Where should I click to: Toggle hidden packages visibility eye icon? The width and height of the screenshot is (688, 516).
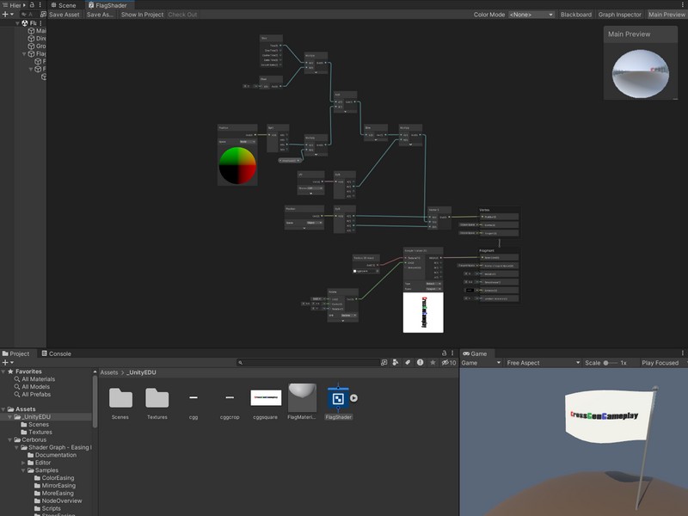coord(444,363)
